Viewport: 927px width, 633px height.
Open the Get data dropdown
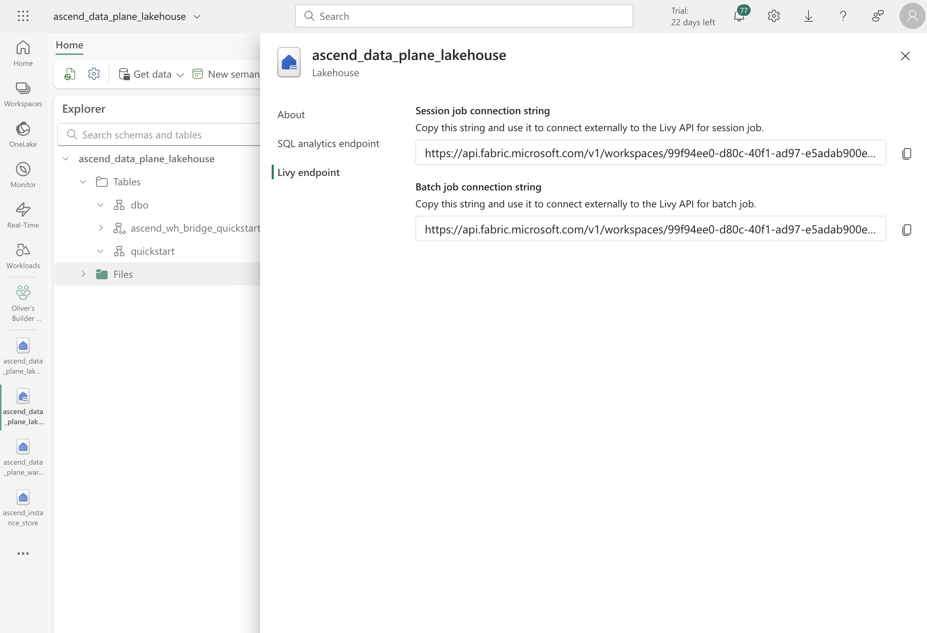[x=152, y=74]
